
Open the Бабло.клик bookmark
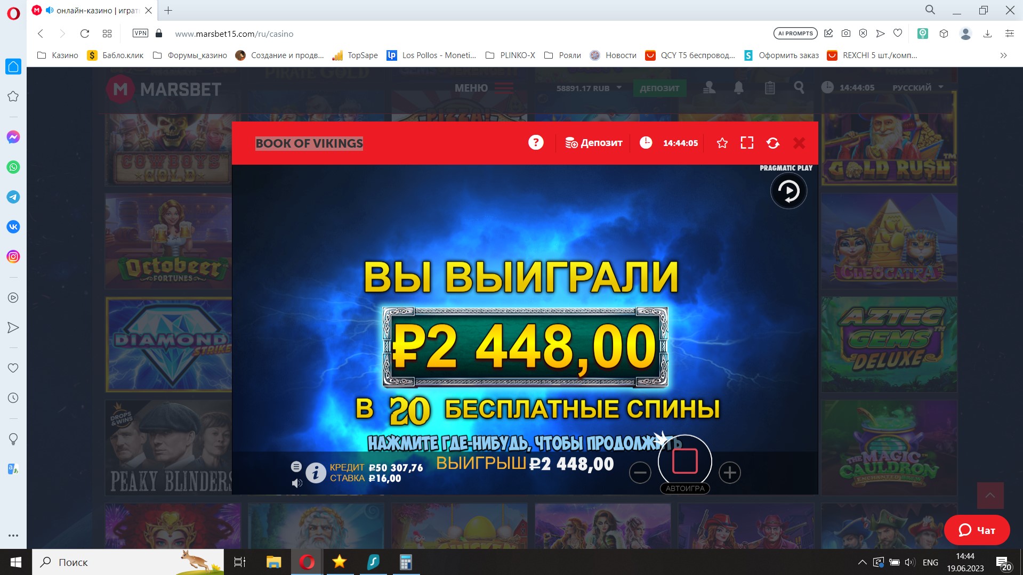click(115, 55)
